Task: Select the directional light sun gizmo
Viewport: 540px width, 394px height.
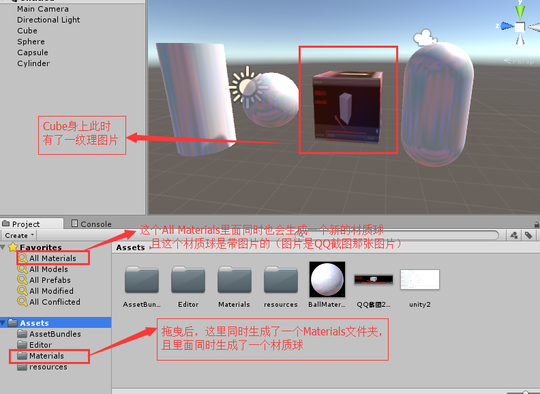Action: pos(247,87)
